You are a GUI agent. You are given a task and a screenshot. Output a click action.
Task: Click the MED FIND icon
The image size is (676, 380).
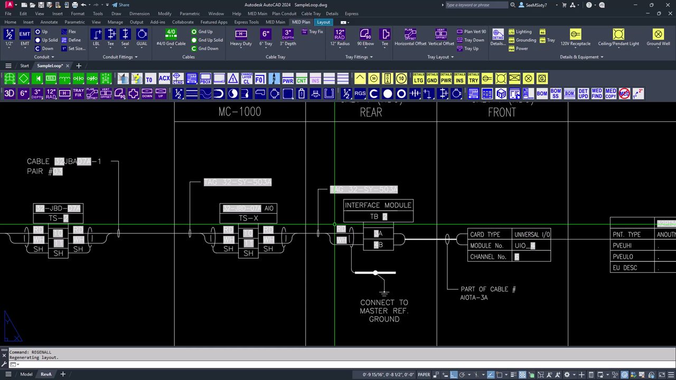pos(597,93)
